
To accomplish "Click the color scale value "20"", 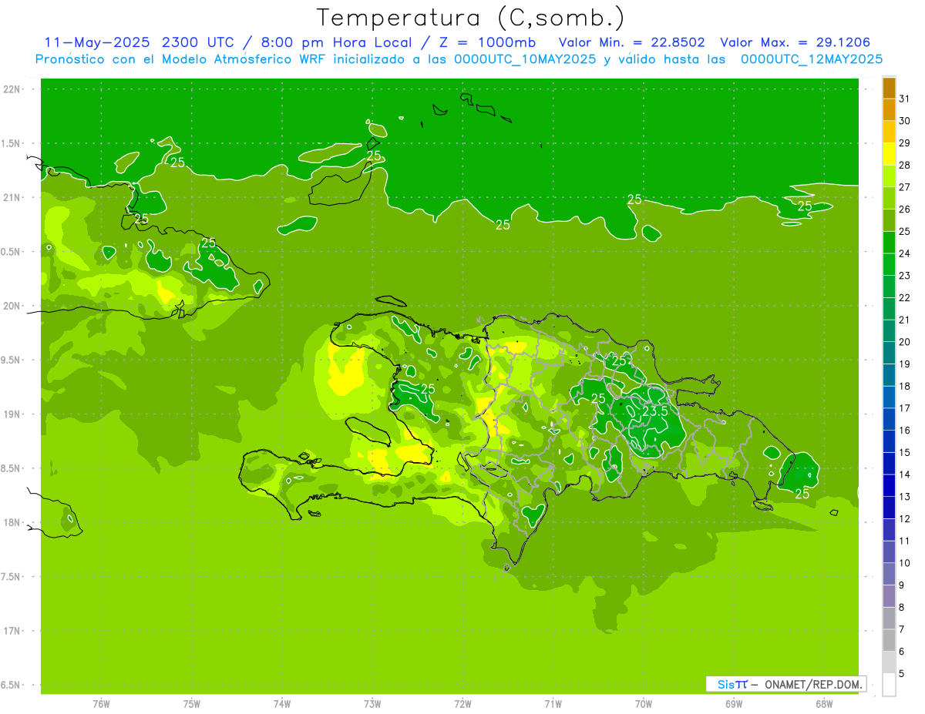I will 904,342.
